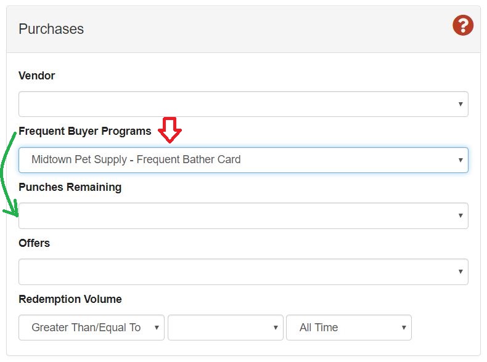Image resolution: width=487 pixels, height=362 pixels.
Task: Click the red question mark help icon
Action: [x=462, y=25]
